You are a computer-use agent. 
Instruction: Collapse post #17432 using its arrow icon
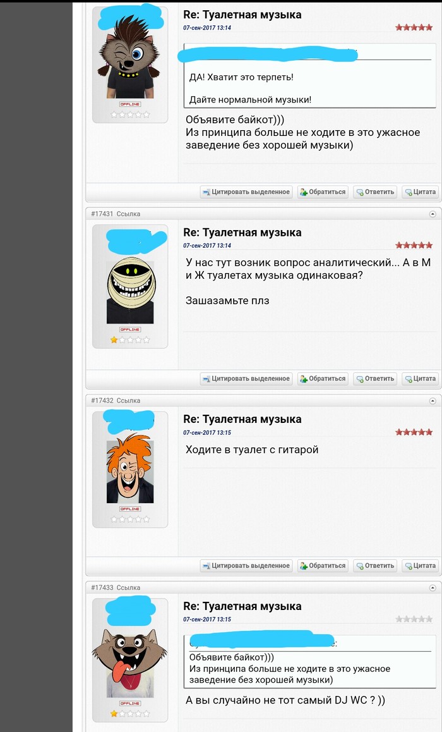coord(432,401)
